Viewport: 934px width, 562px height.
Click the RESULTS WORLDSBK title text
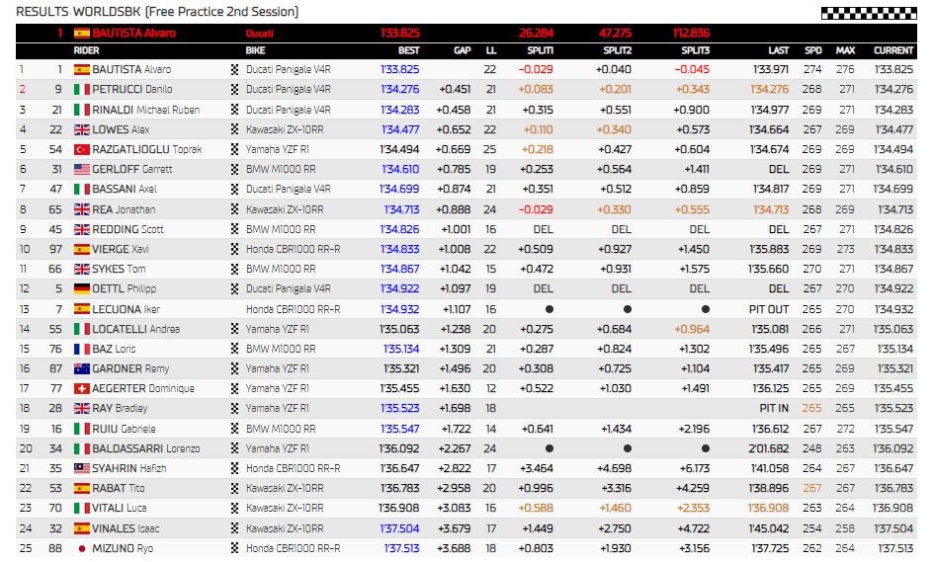(x=157, y=11)
